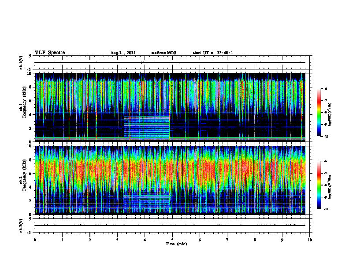Click the "Time (min)" x-axis label

point(176,244)
